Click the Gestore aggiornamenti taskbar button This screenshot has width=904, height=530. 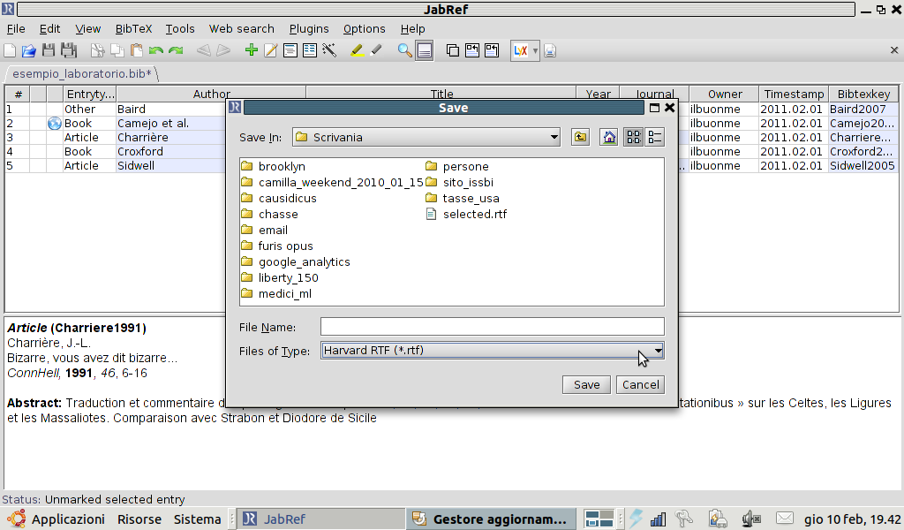tap(491, 519)
